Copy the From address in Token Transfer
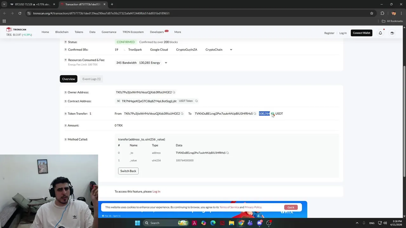Image resolution: width=406 pixels, height=228 pixels. [x=182, y=114]
